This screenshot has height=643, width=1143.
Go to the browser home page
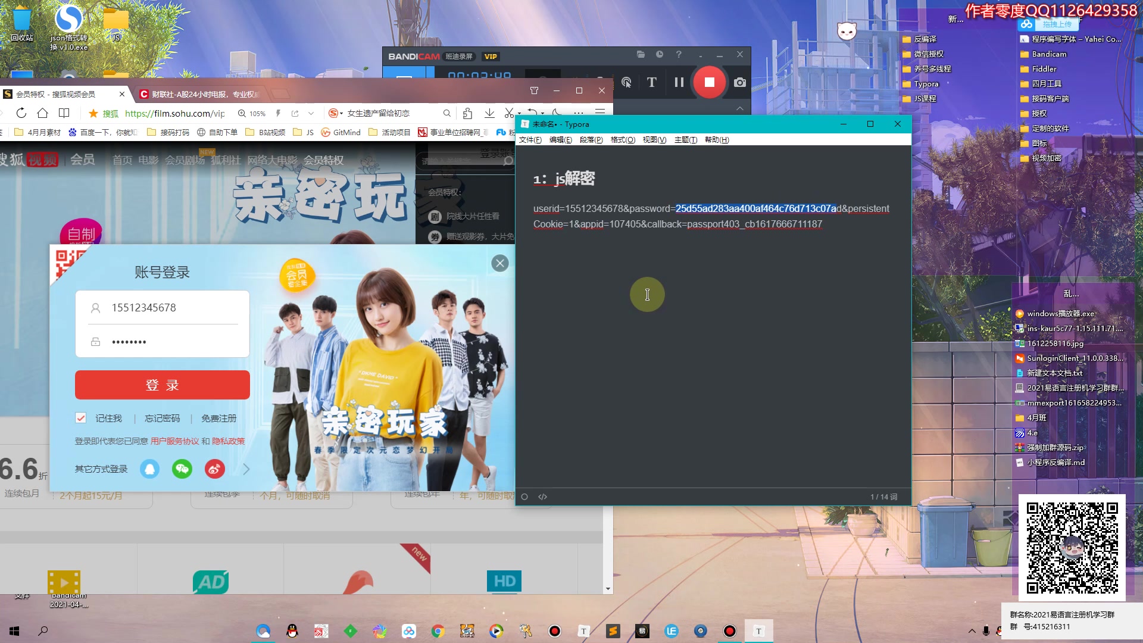click(42, 113)
